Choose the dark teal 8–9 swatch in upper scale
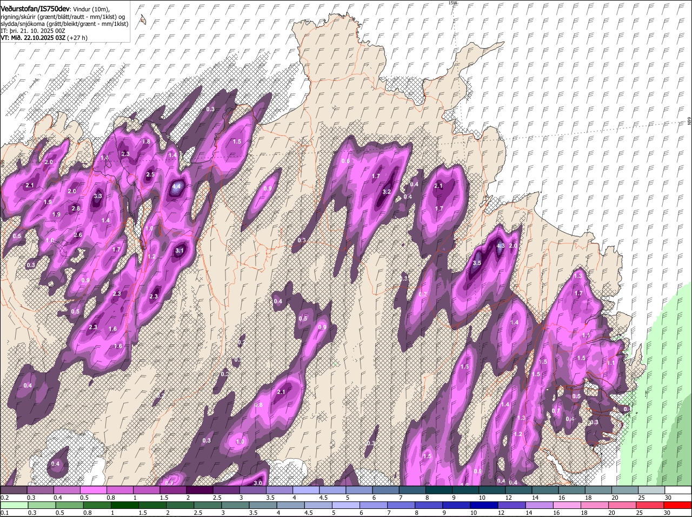Screen dimensions: 692x517 (x=438, y=490)
